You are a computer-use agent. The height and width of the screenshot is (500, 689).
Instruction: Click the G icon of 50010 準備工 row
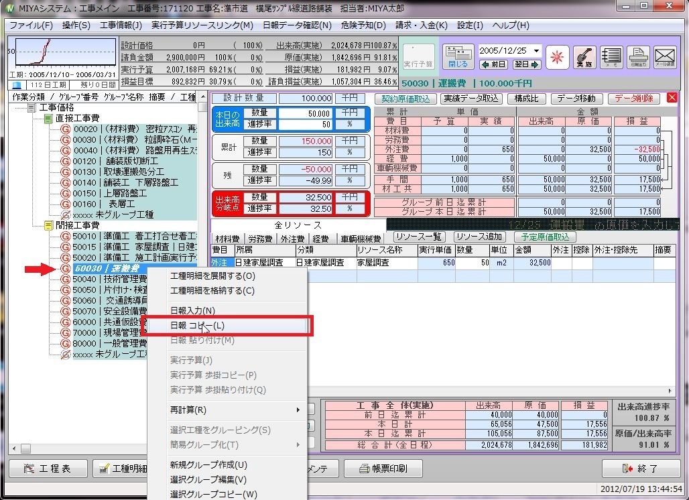66,237
